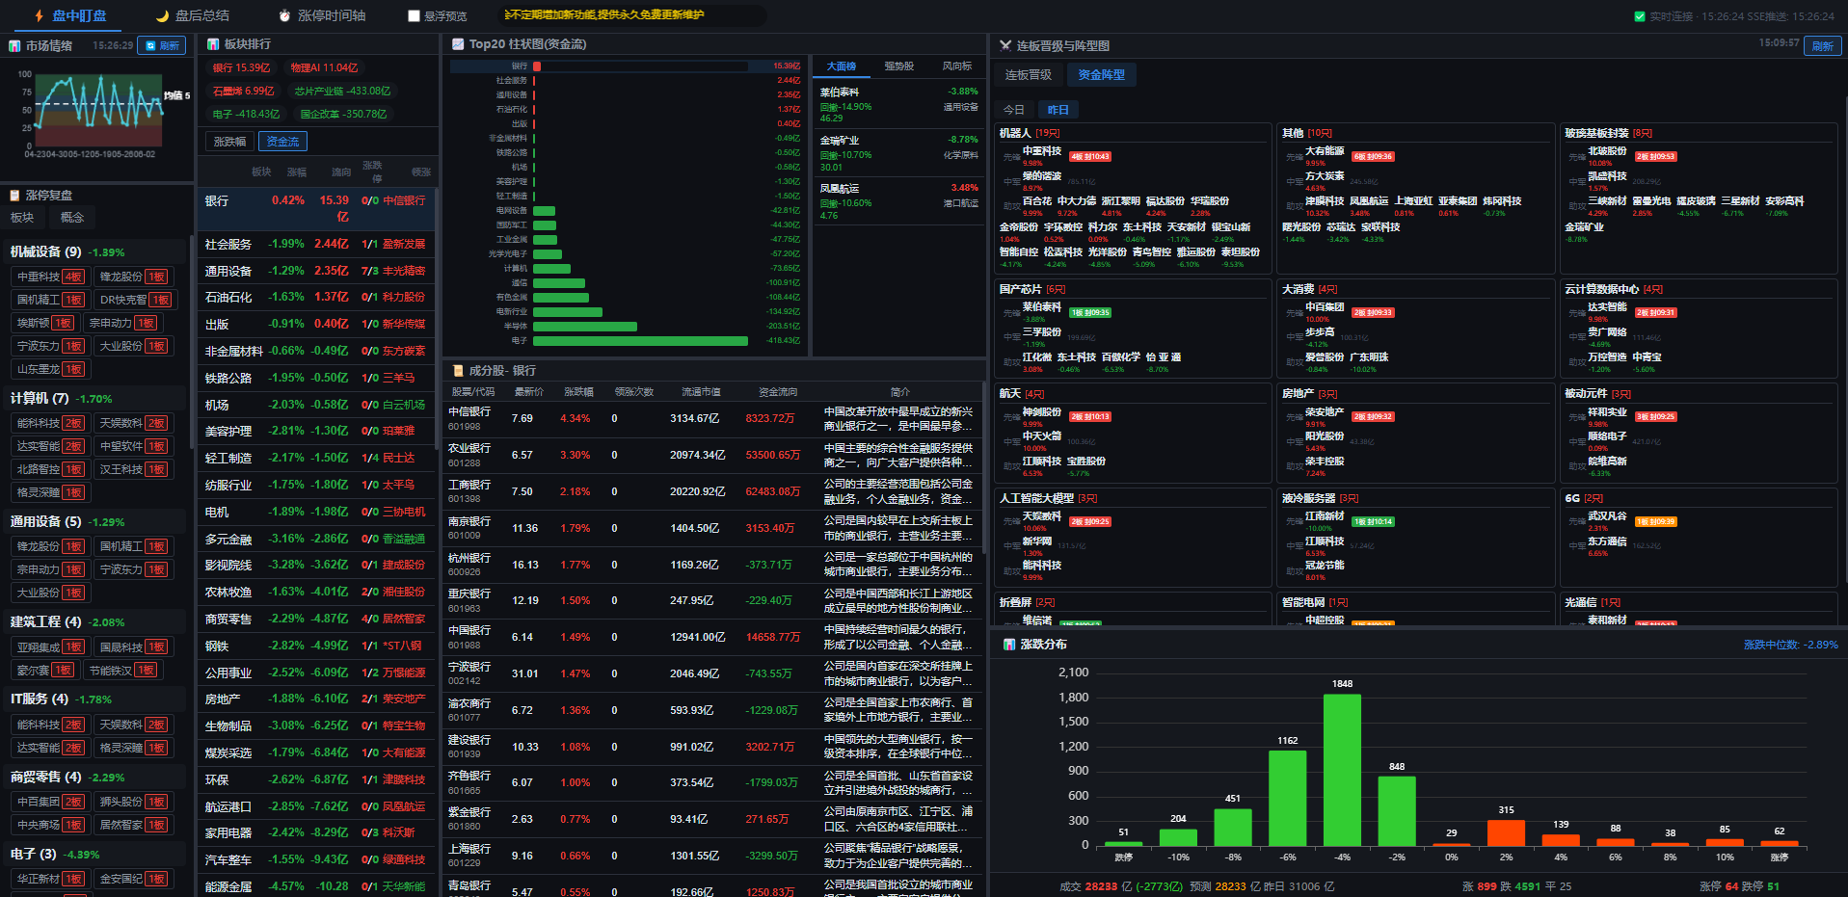Select the 涨跌幅 sort toggle

(x=229, y=142)
